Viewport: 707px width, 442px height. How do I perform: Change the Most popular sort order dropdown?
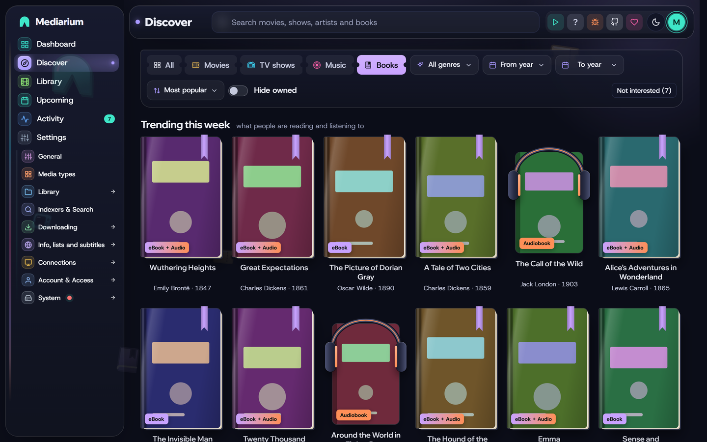coord(185,90)
